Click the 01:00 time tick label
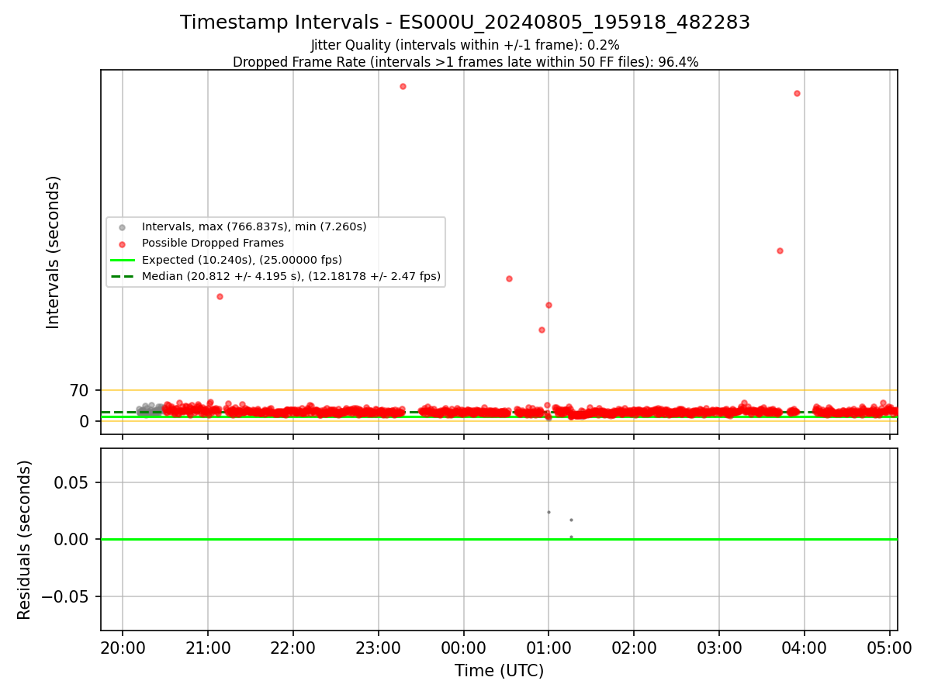931x698 pixels. coord(549,648)
